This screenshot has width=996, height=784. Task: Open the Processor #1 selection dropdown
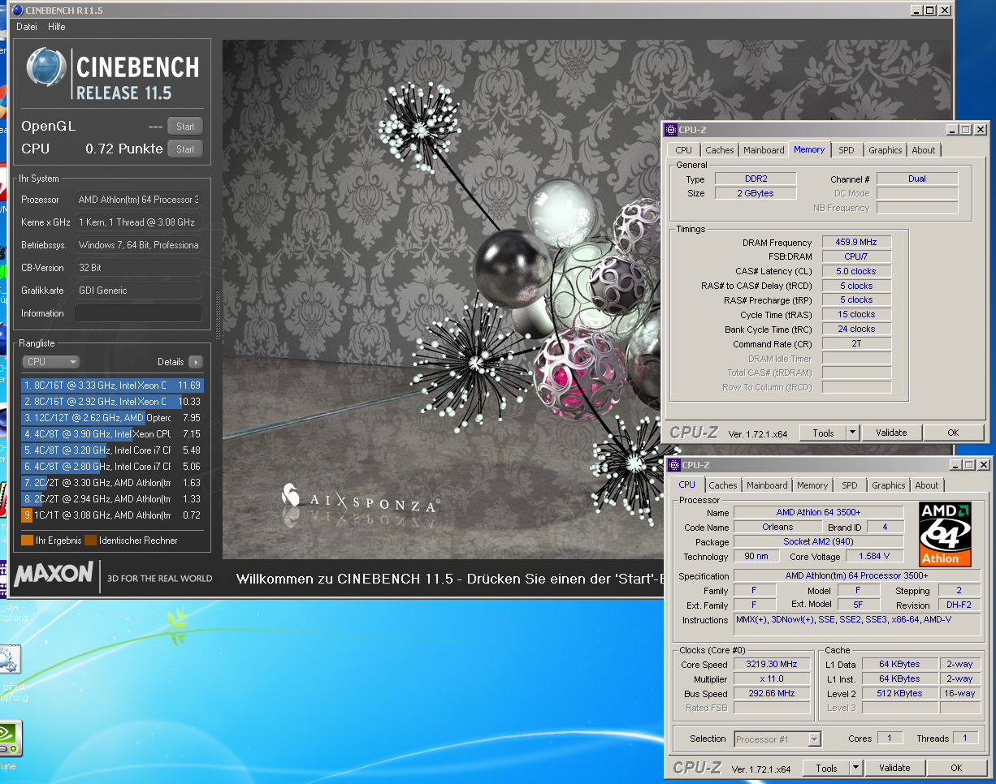click(x=777, y=739)
